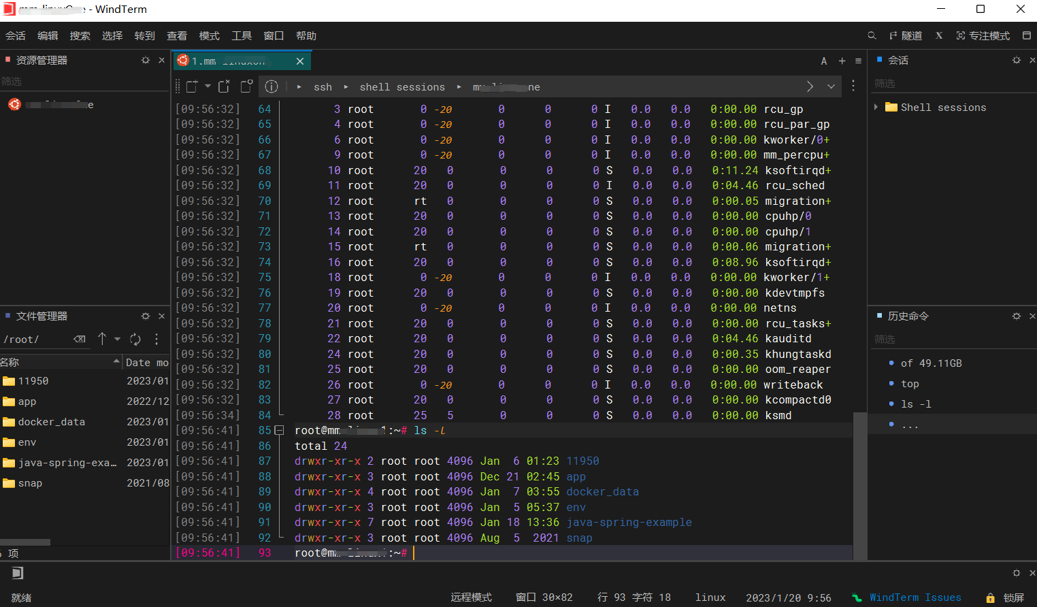The image size is (1037, 607).
Task: Expand dropdown next to the up arrow
Action: point(117,339)
